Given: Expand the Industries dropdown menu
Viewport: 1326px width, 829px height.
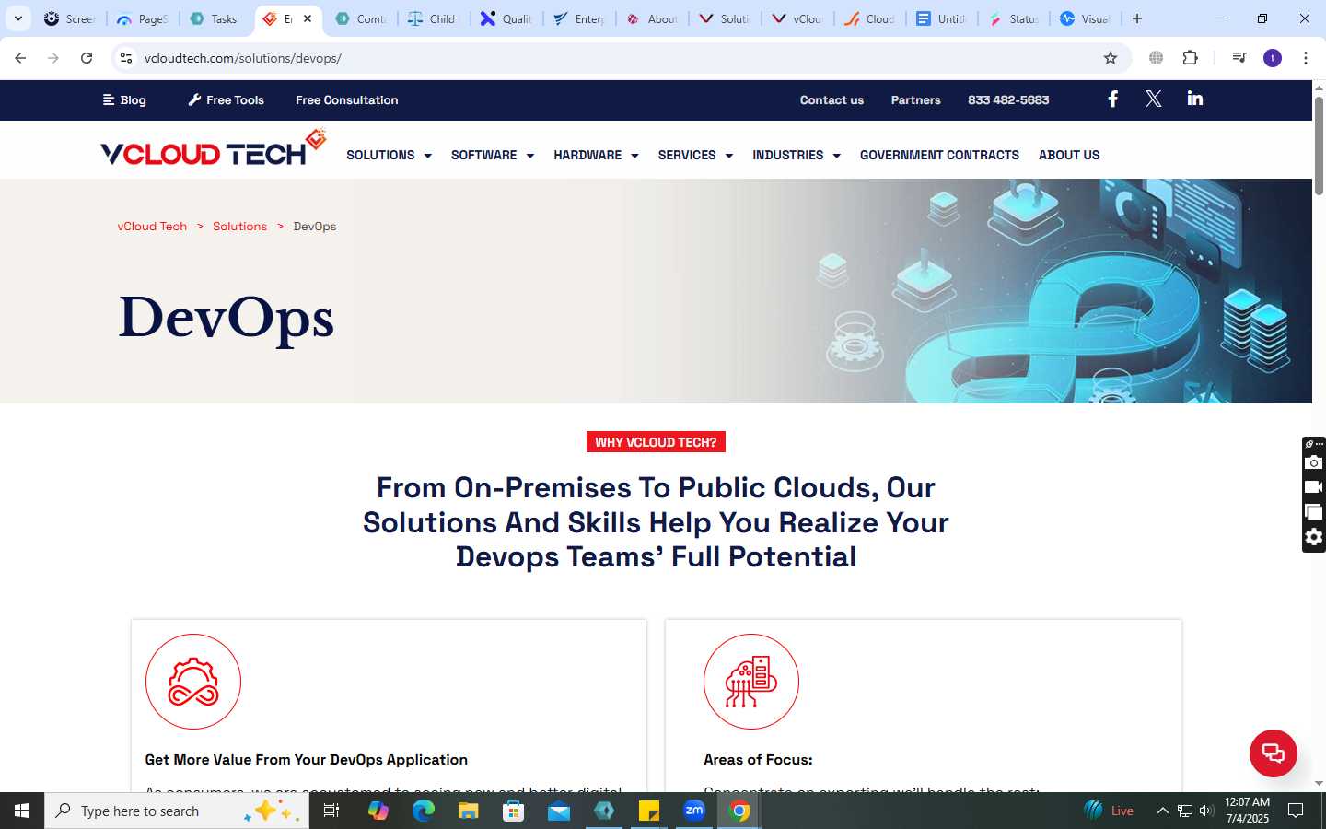Looking at the screenshot, I should click(x=797, y=155).
